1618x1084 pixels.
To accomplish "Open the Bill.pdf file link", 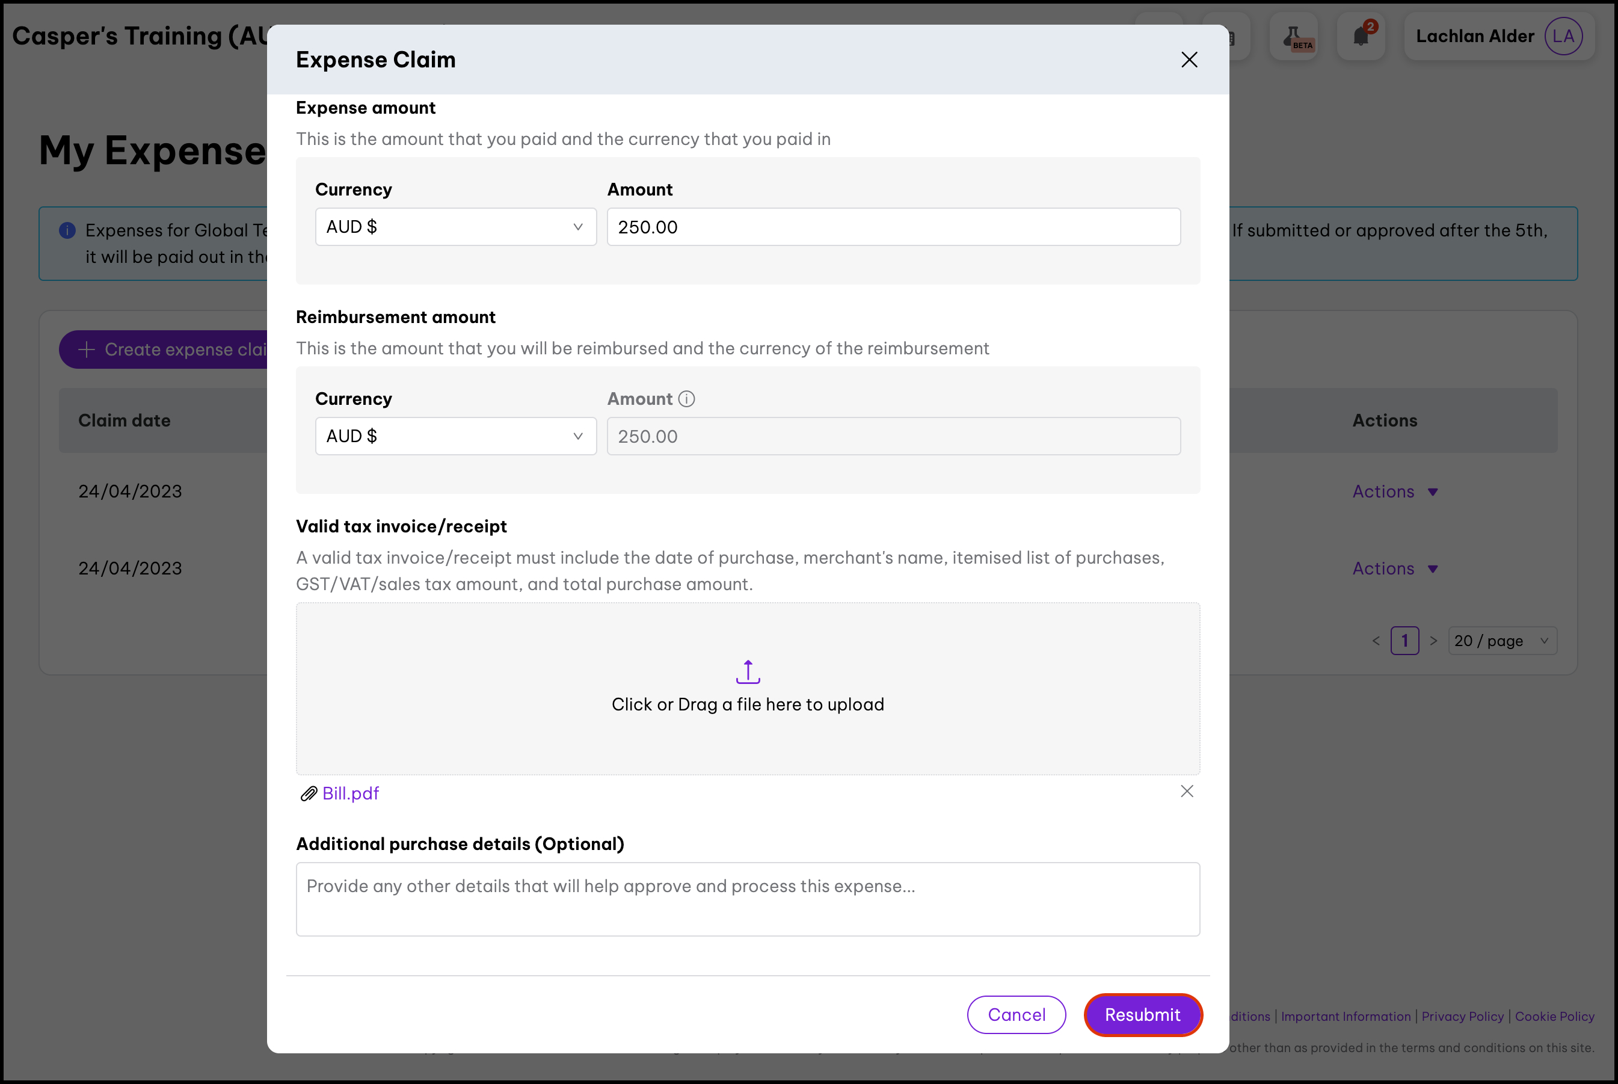I will 351,793.
